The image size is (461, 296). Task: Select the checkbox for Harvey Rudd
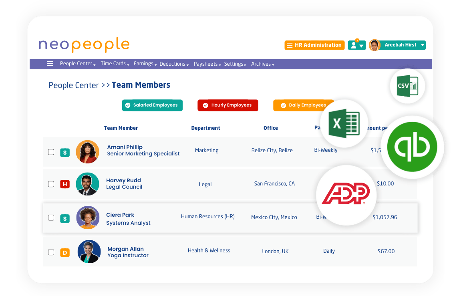coord(51,184)
